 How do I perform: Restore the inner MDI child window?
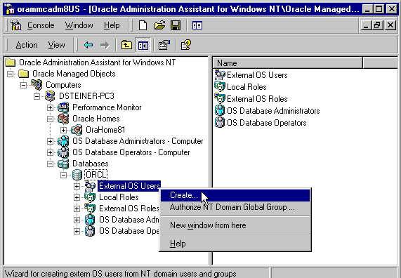pyautogui.click(x=377, y=25)
